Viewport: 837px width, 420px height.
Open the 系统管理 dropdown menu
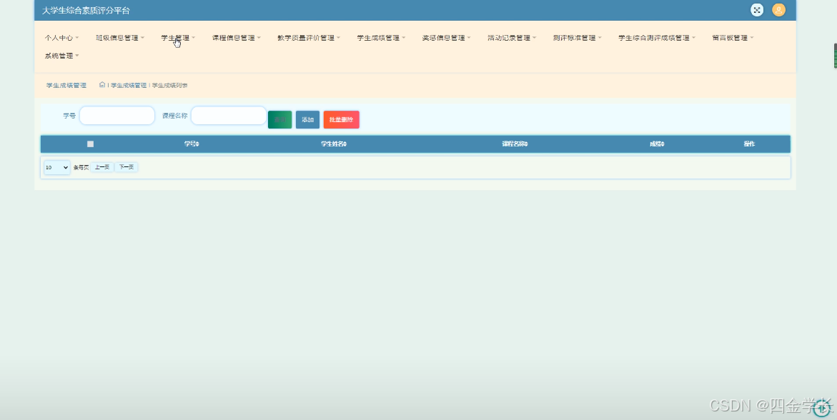pos(61,56)
